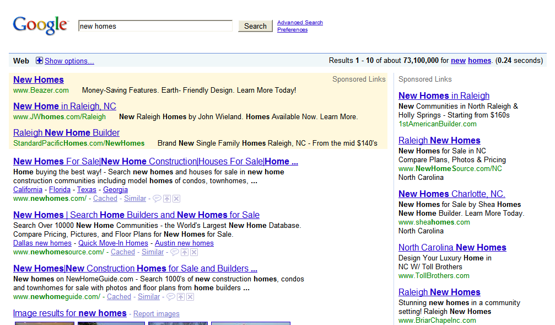Open 'North Carolina New Homes' sidebar ad

452,247
